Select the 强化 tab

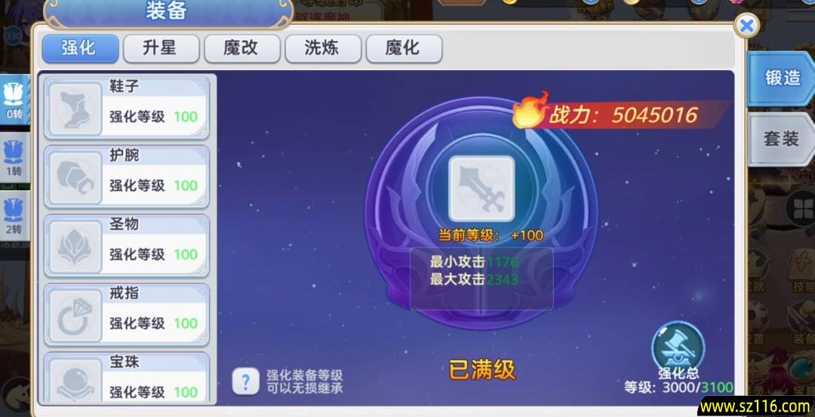[80, 49]
